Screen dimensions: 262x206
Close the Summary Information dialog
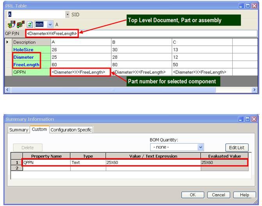(x=254, y=119)
